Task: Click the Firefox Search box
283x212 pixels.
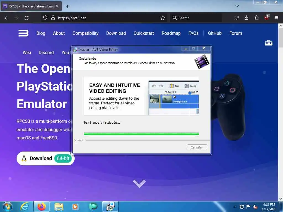Action: pyautogui.click(x=196, y=18)
